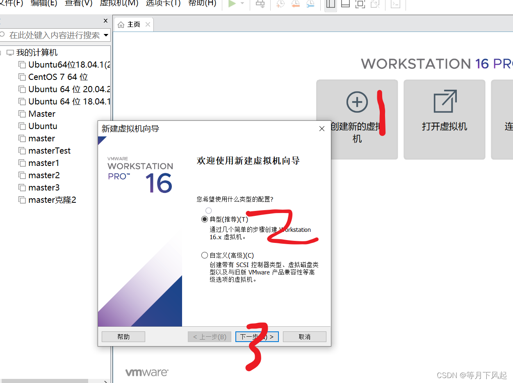Screen dimensions: 513x383
Task: Click the 帮助 button in the wizard
Action: click(123, 337)
